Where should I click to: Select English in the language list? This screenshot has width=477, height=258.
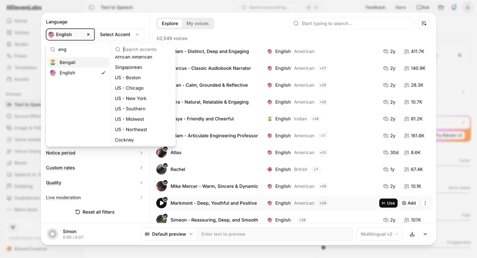click(78, 73)
